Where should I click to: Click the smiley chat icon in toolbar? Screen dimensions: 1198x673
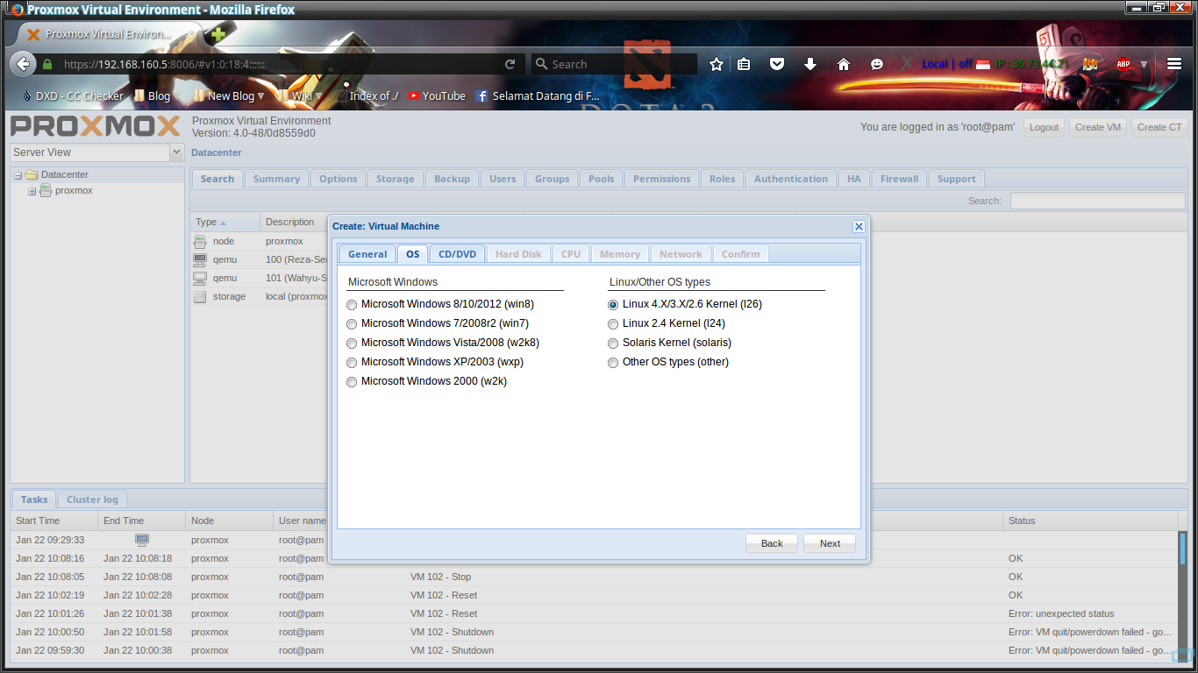coord(877,64)
